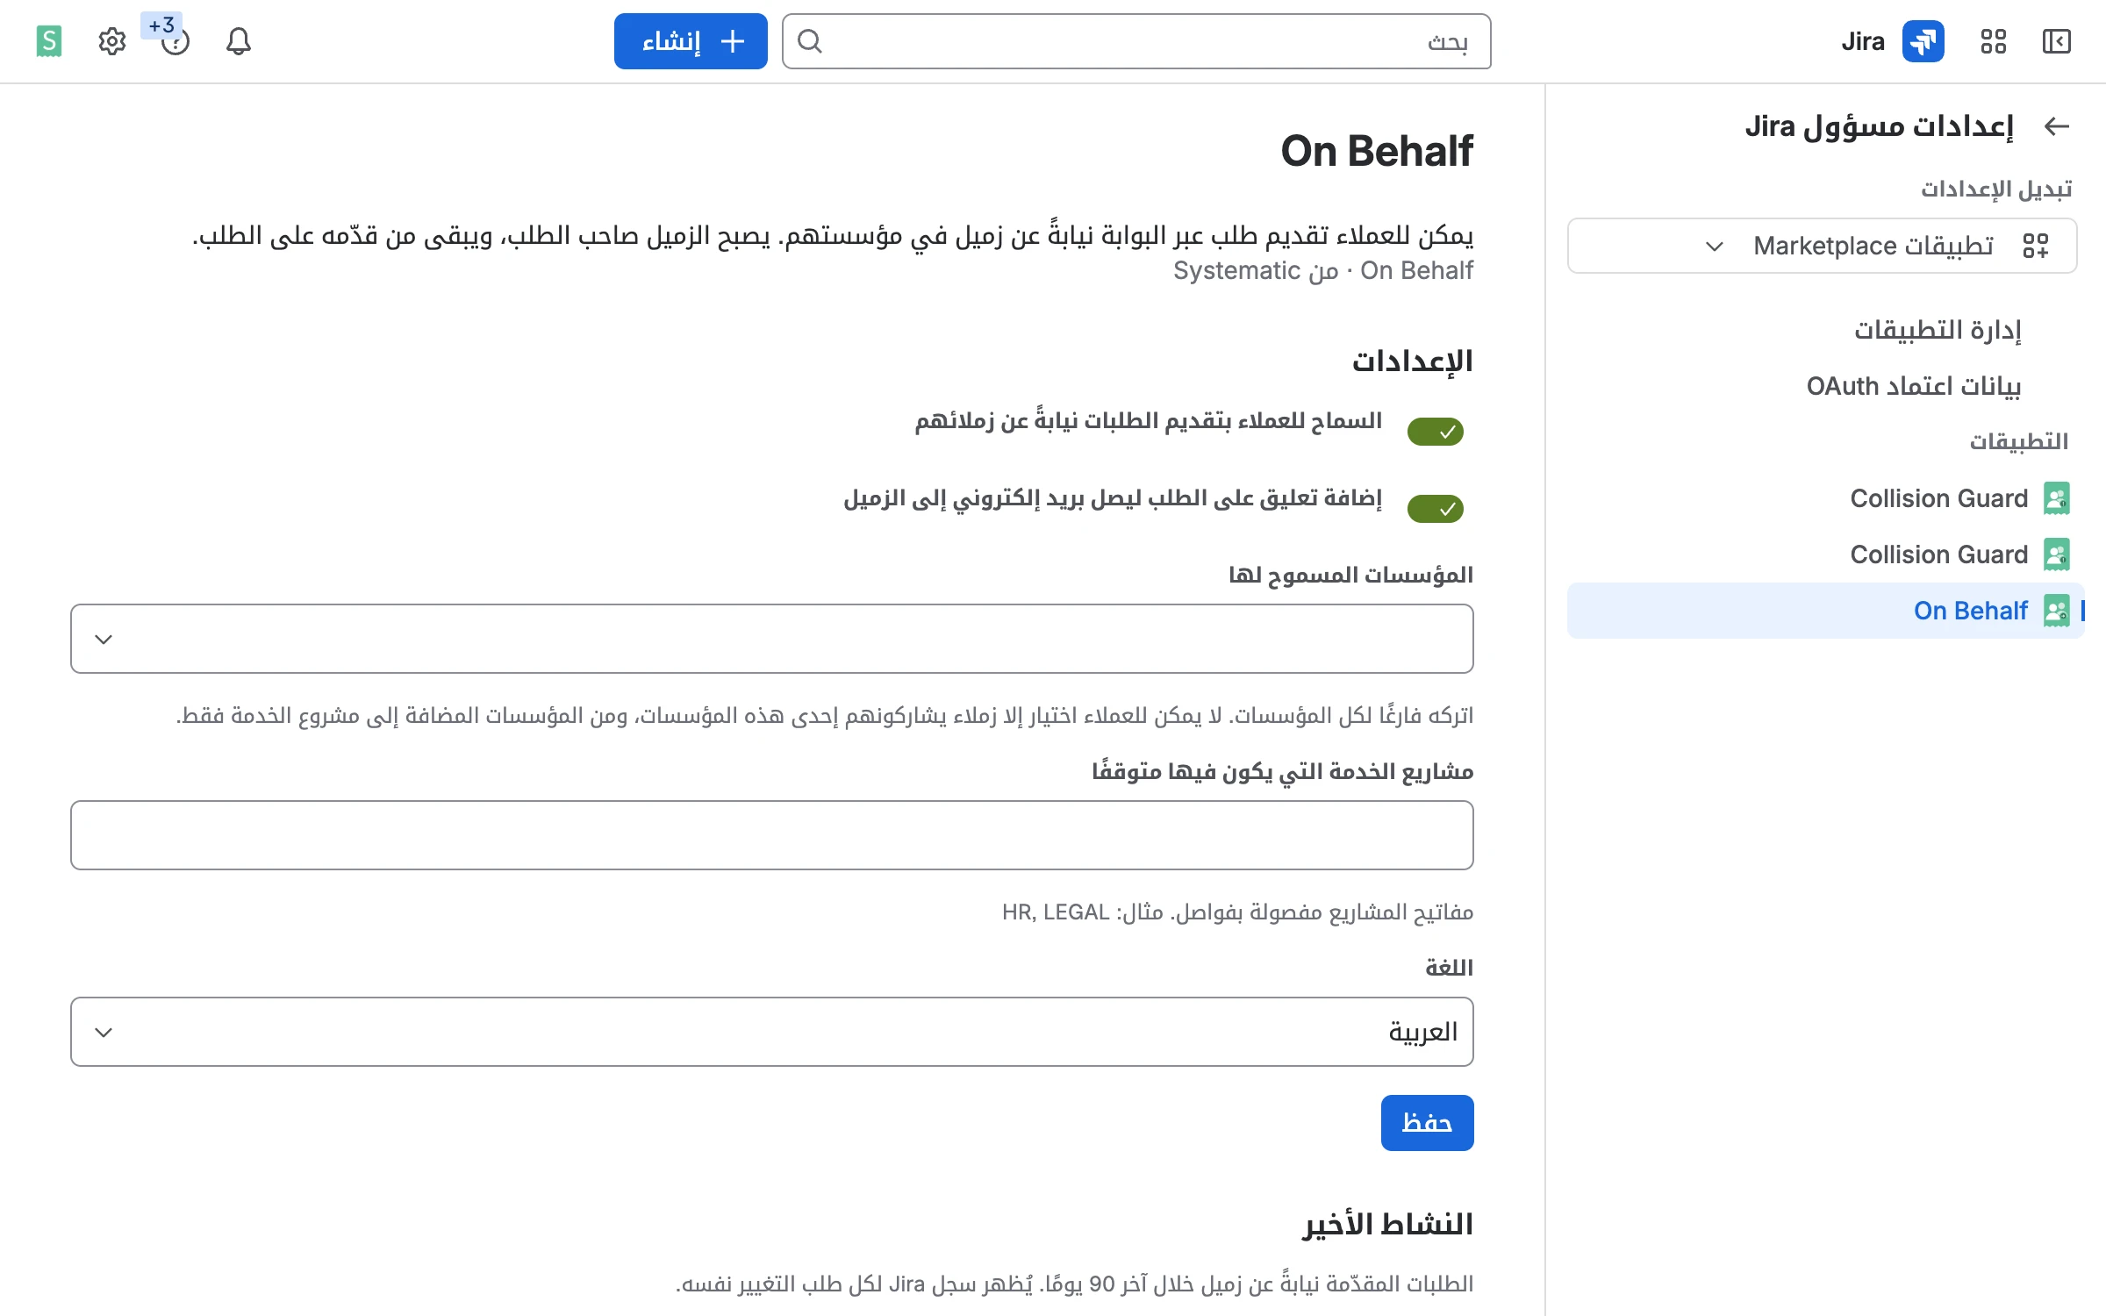This screenshot has width=2106, height=1316.
Task: Click the disabled service projects (مشاريع الخدمة) key field
Action: tap(771, 835)
